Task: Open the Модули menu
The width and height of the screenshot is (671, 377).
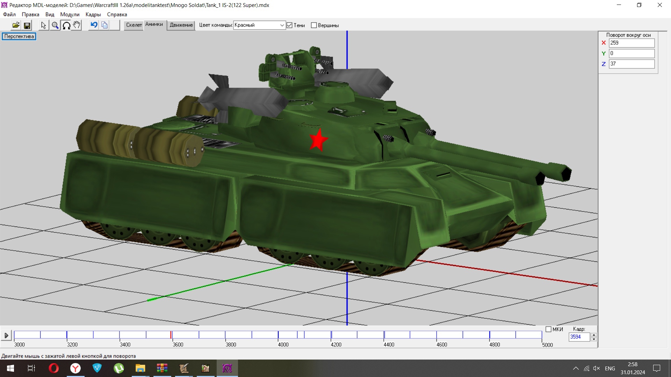Action: point(70,14)
